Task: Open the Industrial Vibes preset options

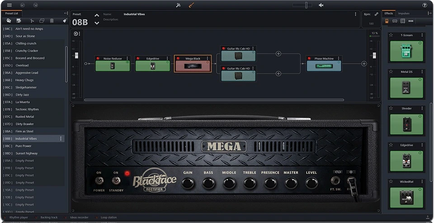Action: click(x=61, y=139)
